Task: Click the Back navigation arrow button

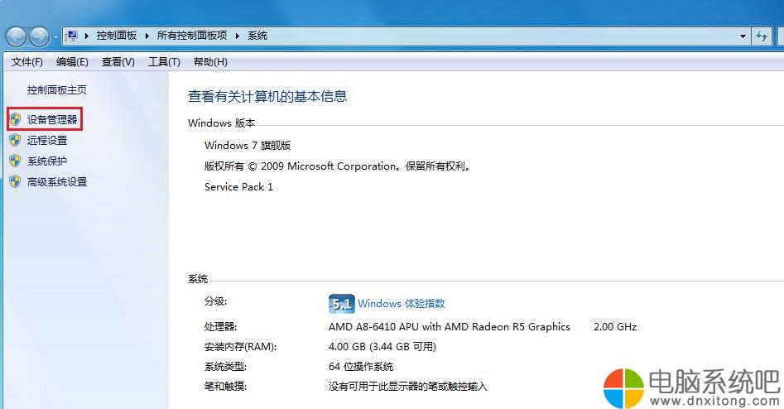Action: pos(16,36)
